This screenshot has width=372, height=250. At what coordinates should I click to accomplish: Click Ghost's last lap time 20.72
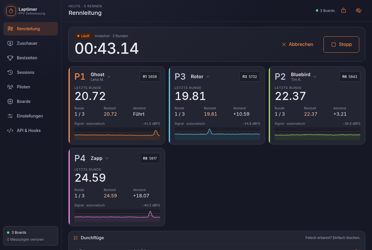[x=90, y=96]
